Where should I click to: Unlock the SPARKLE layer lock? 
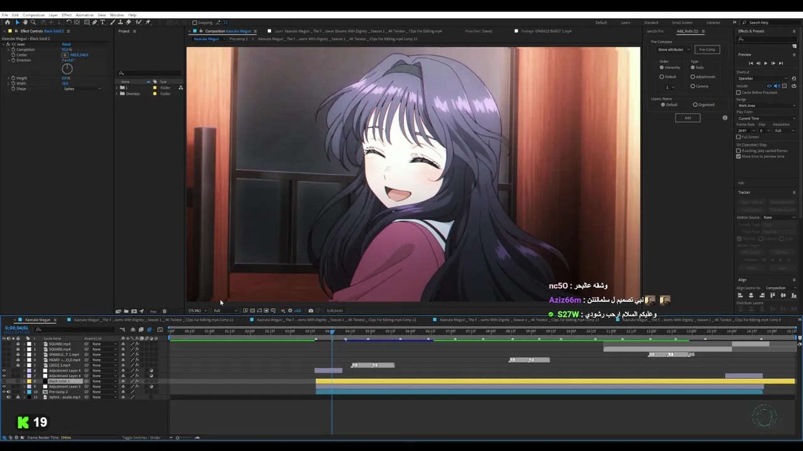[x=18, y=355]
